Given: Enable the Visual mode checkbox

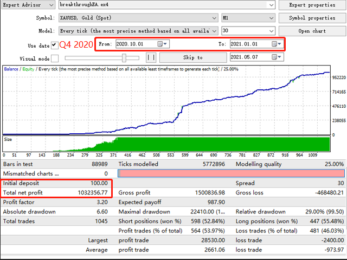Looking at the screenshot, I should click(55, 58).
